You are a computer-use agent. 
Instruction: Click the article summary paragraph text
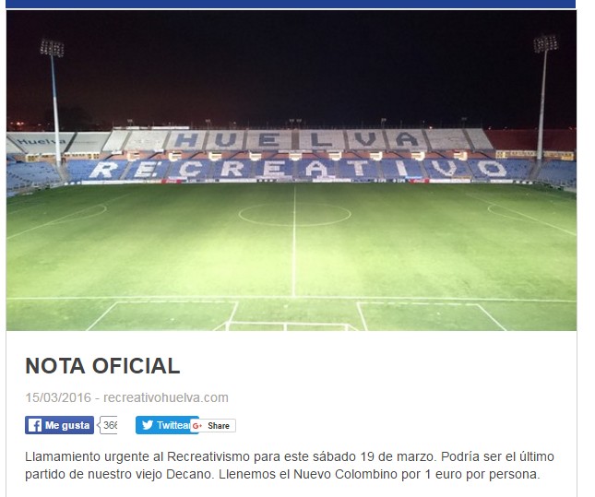(x=290, y=465)
